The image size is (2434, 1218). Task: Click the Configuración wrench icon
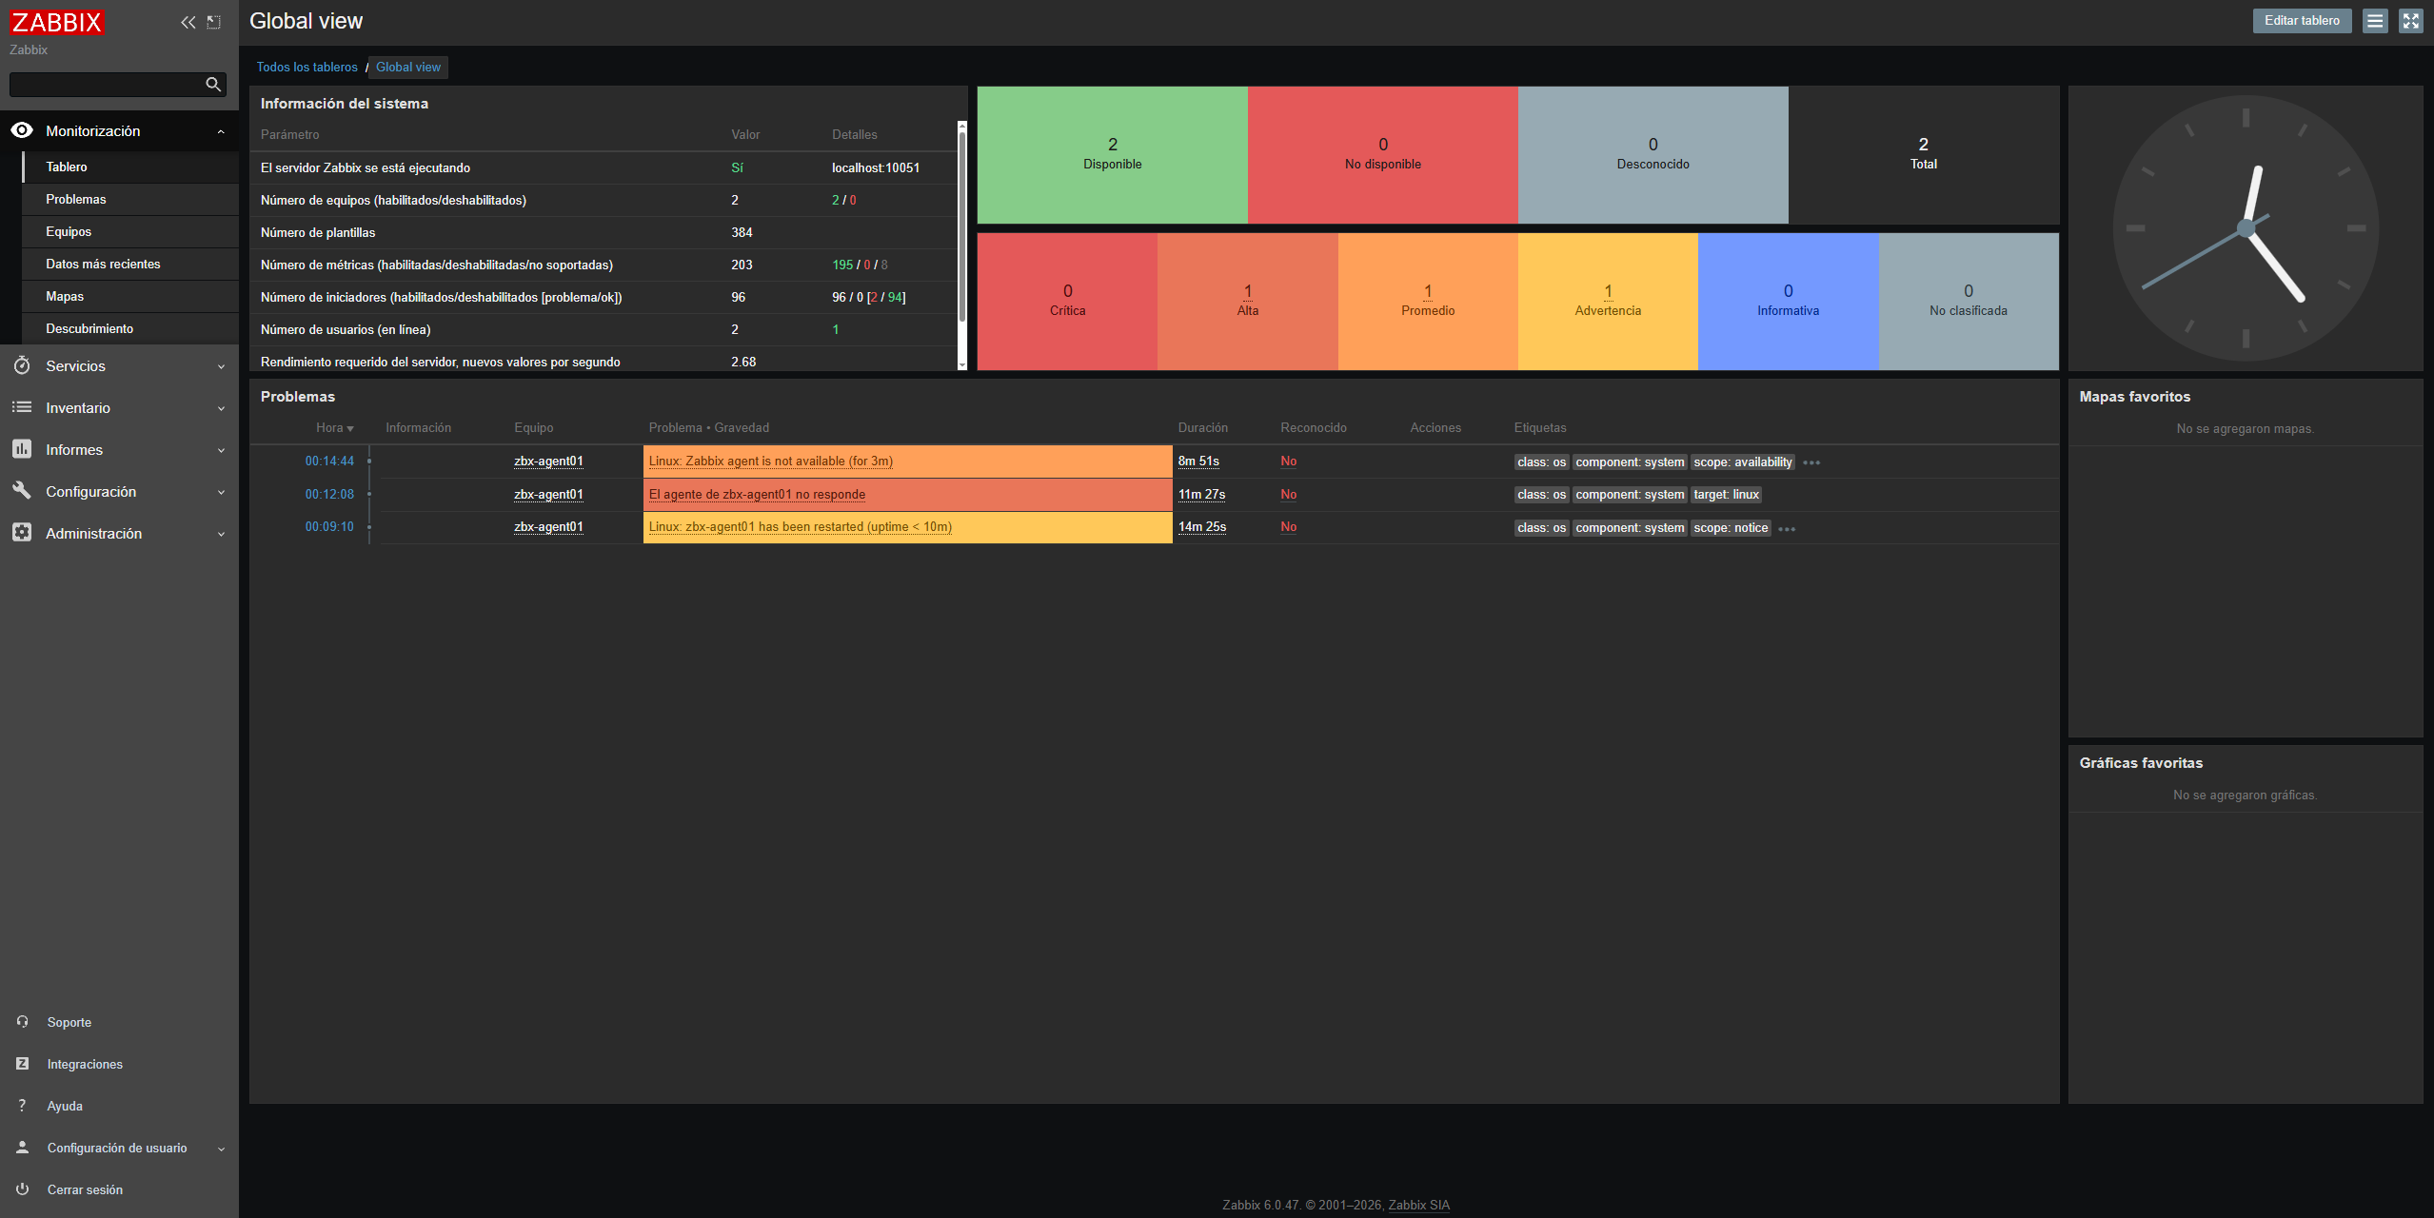click(x=22, y=491)
